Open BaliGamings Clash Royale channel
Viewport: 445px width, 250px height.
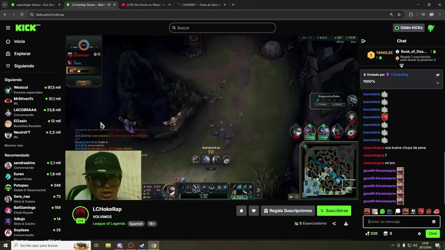point(33,210)
